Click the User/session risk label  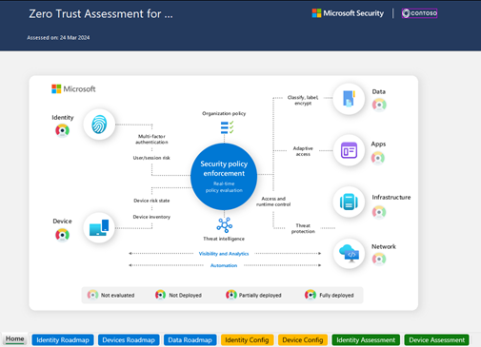point(151,158)
